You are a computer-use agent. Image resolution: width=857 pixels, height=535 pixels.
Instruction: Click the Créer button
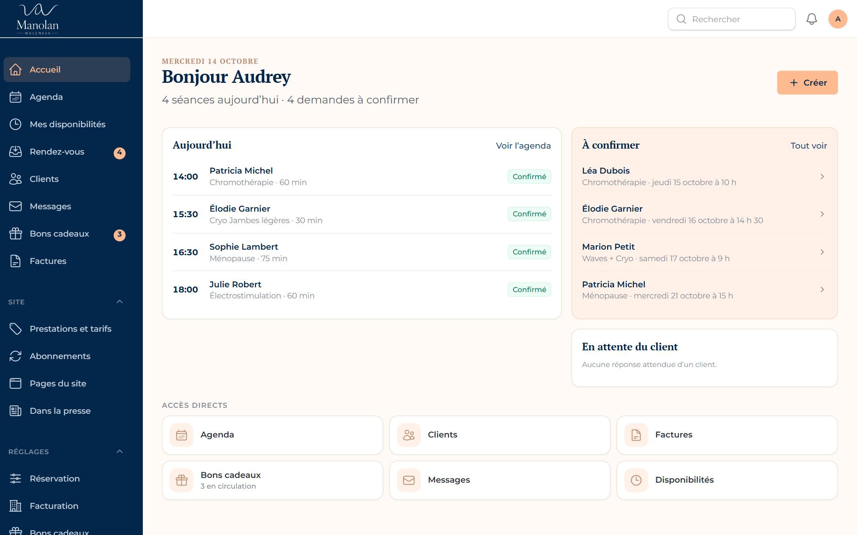click(x=807, y=82)
